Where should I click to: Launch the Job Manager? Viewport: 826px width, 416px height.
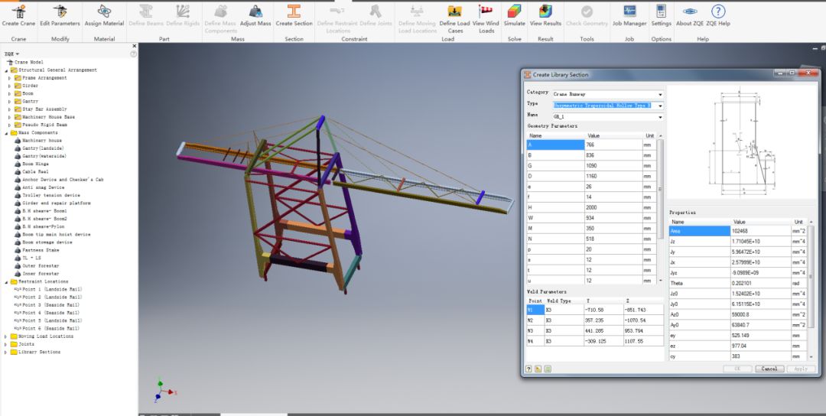(629, 11)
